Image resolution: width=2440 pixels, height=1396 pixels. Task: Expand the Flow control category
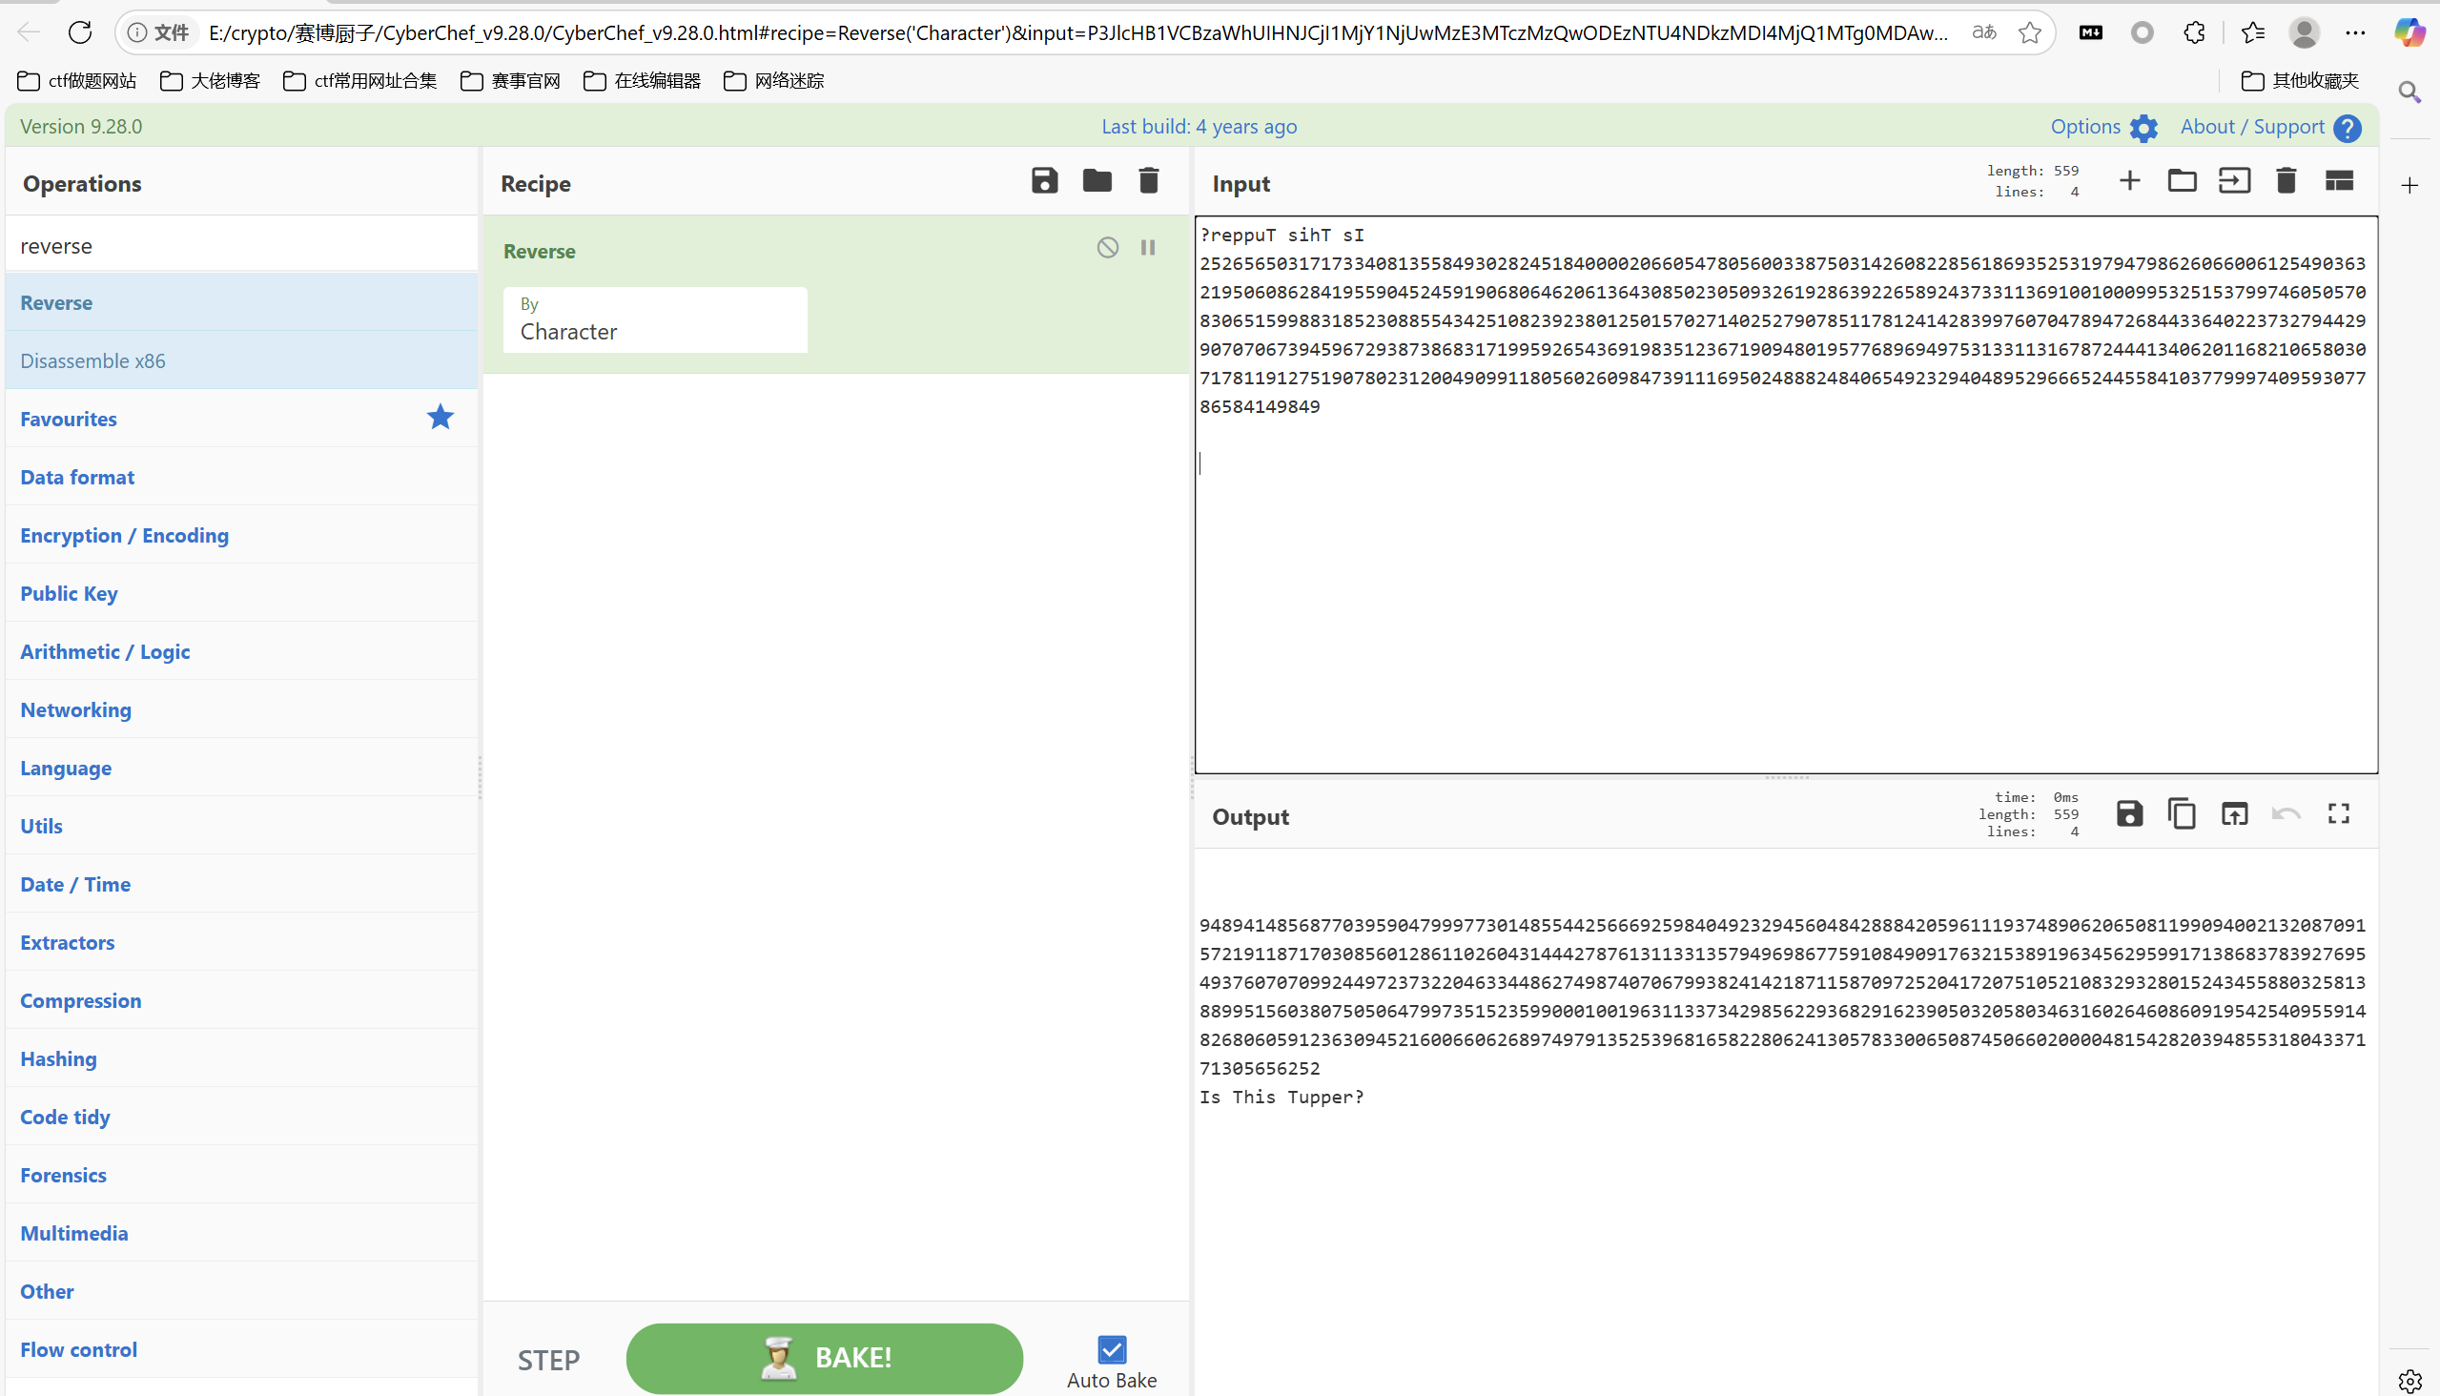(x=241, y=1350)
